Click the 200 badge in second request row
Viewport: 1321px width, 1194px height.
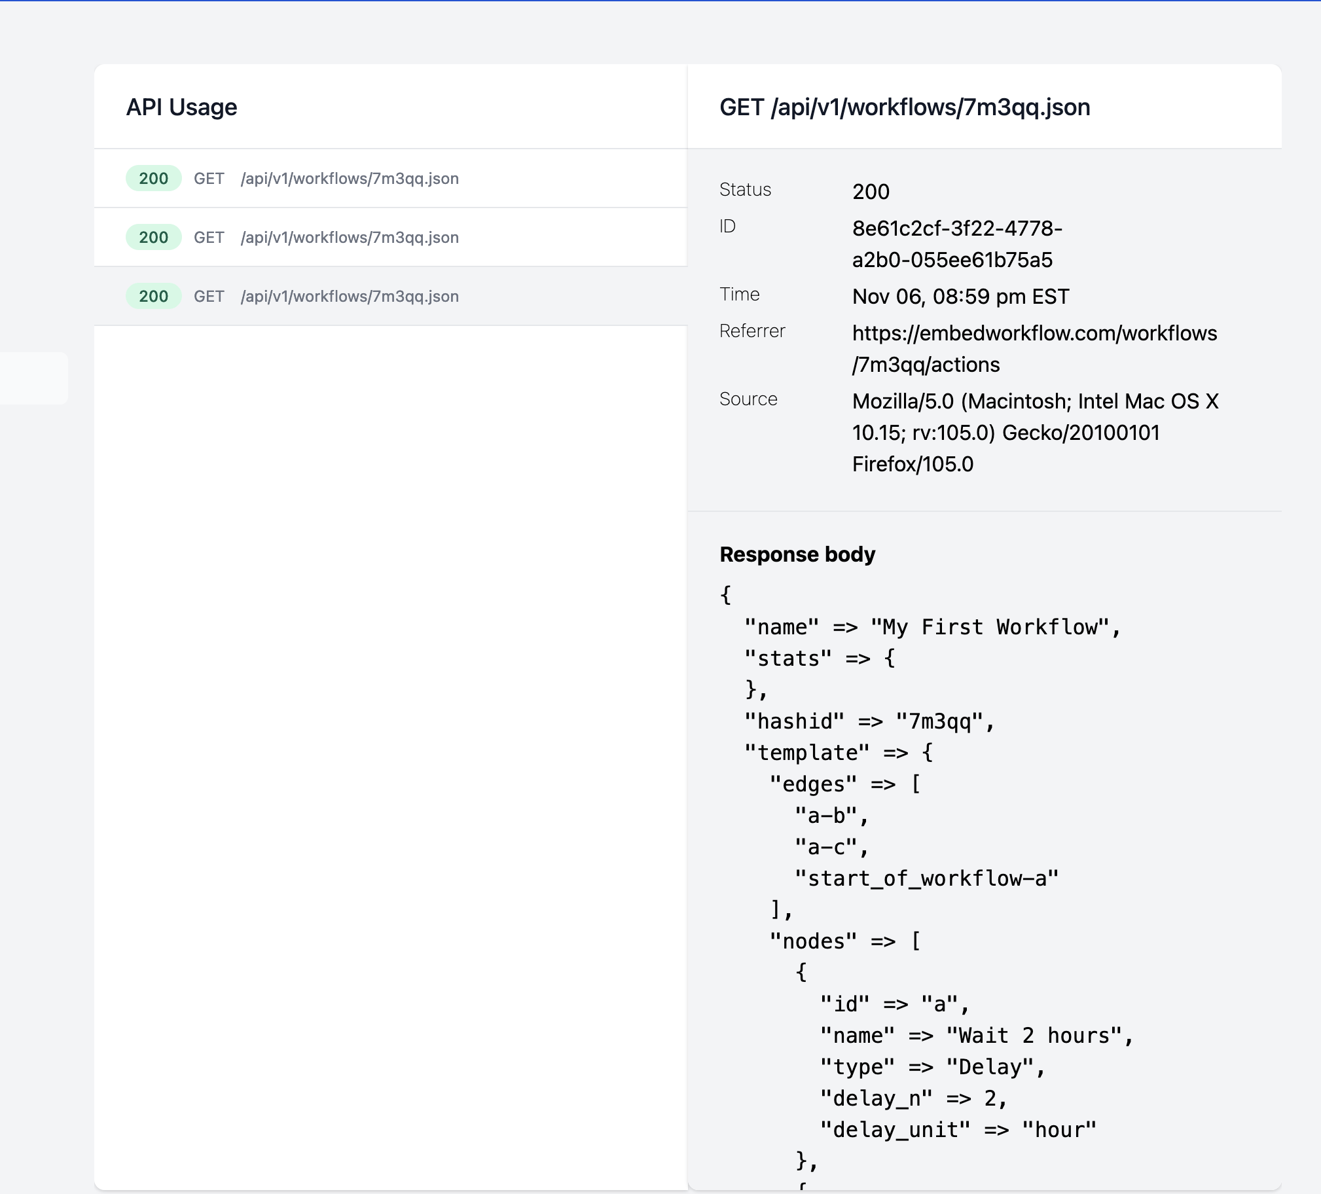(153, 237)
